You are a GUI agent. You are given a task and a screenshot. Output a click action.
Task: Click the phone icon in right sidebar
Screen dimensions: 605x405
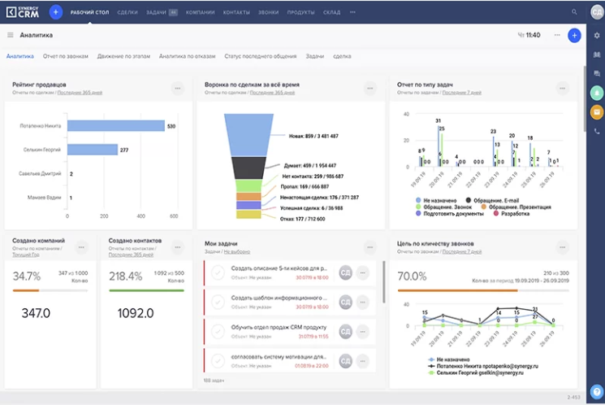(x=597, y=131)
